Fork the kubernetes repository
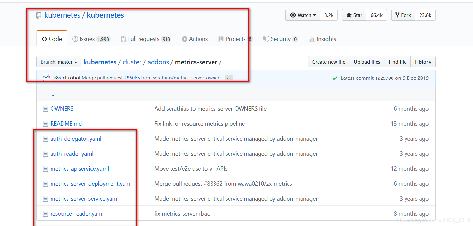 pos(403,15)
